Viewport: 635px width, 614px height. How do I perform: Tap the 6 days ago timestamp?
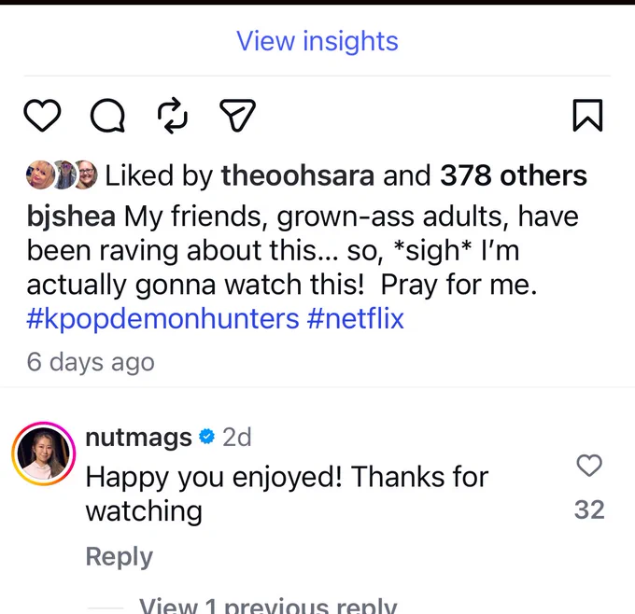pyautogui.click(x=91, y=362)
